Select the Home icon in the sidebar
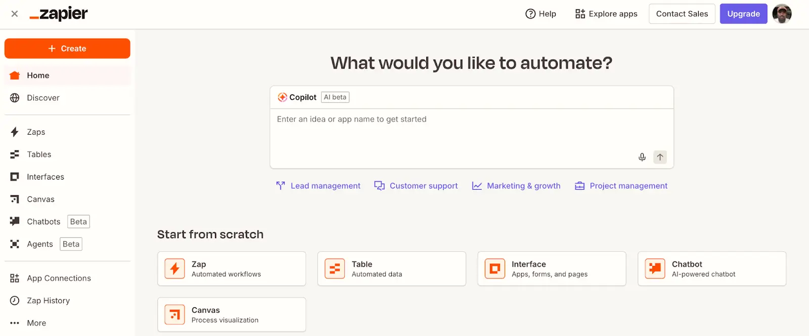809x336 pixels. point(15,75)
